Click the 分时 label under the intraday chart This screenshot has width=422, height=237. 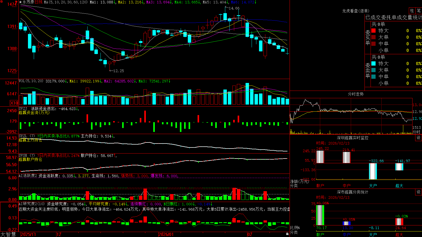(416, 132)
